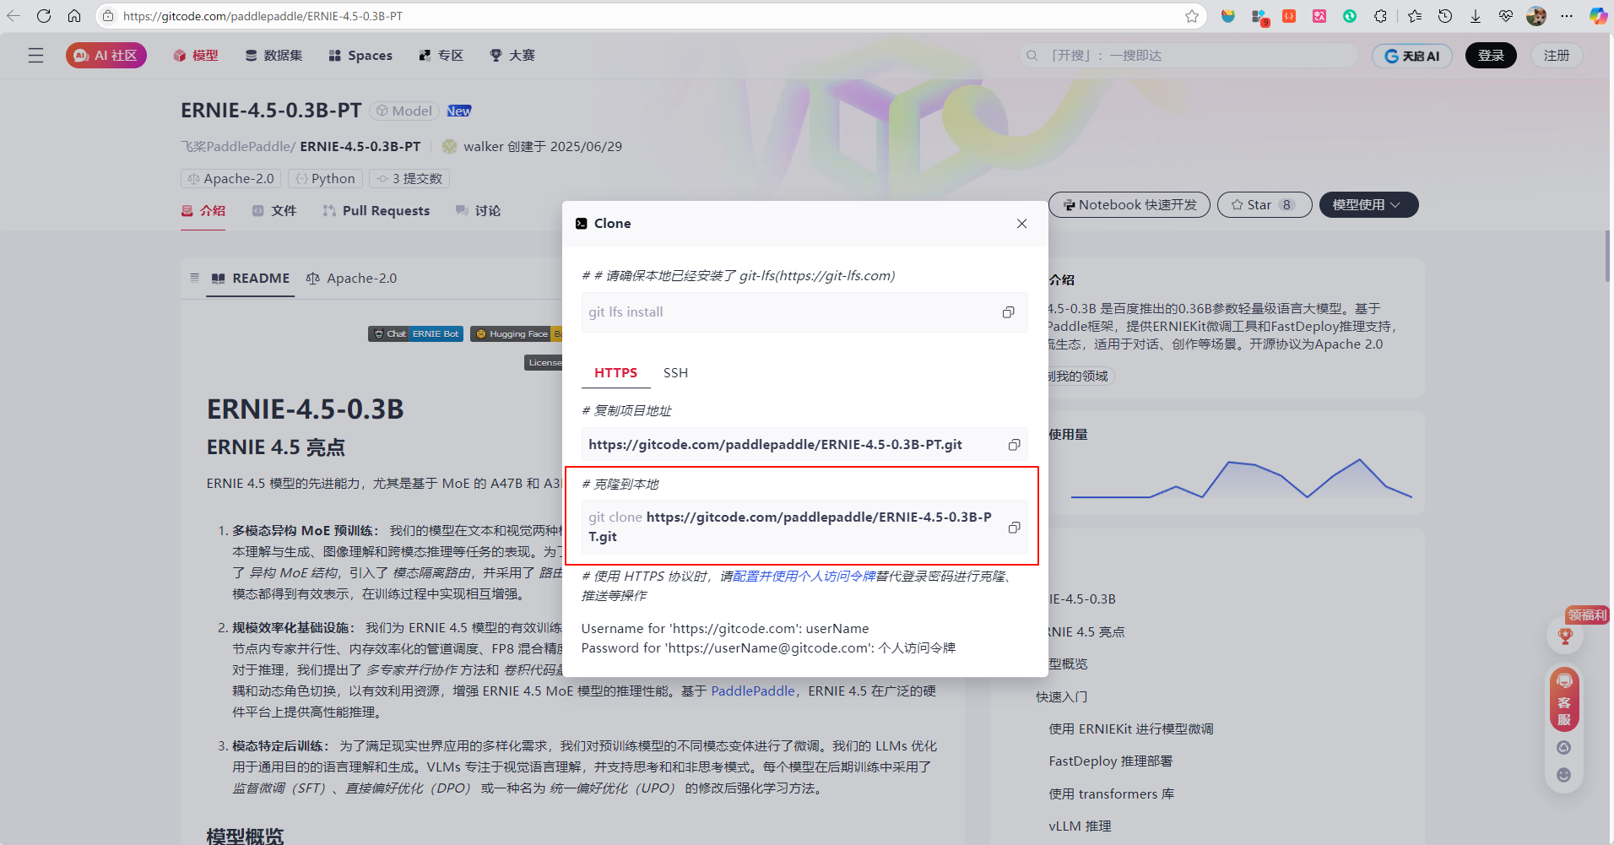This screenshot has height=845, width=1614.
Task: Open the Copilot icon in browser toolbar
Action: pos(1598,16)
